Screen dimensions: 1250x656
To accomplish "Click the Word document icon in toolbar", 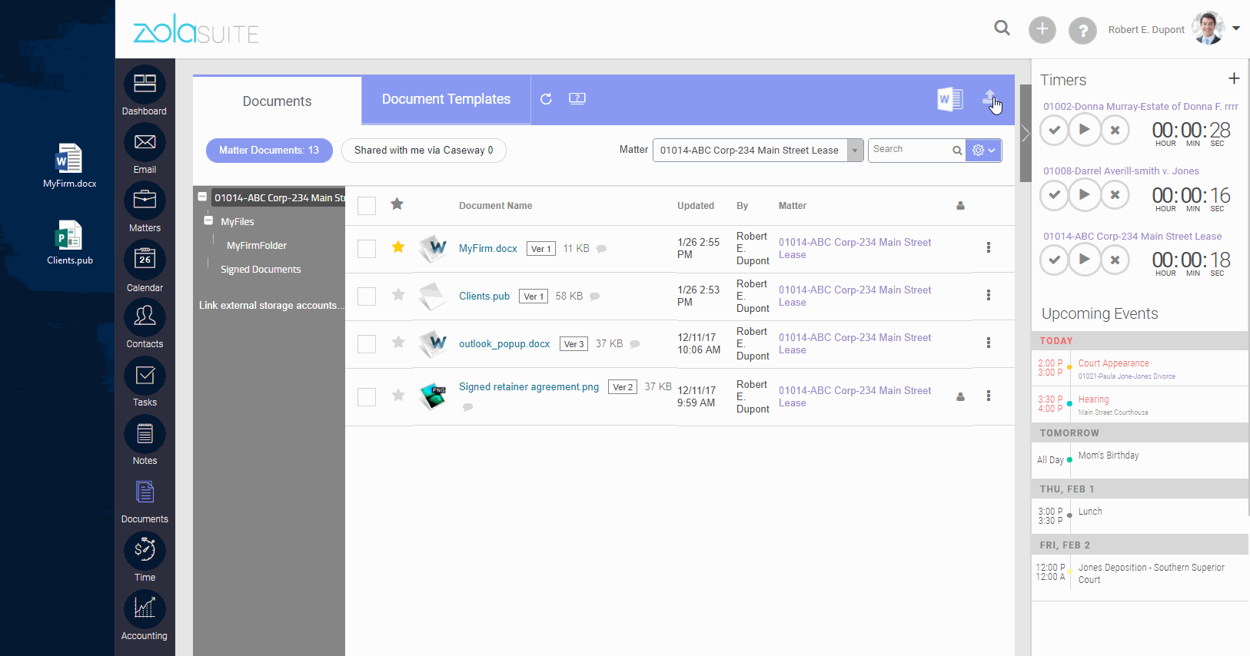I will [950, 99].
